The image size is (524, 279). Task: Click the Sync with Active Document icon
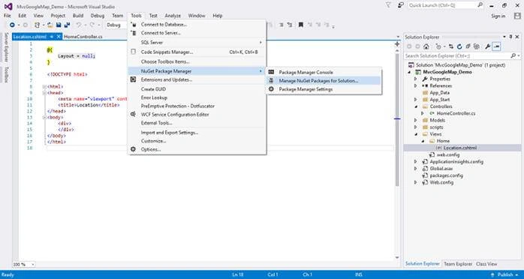tap(451, 46)
